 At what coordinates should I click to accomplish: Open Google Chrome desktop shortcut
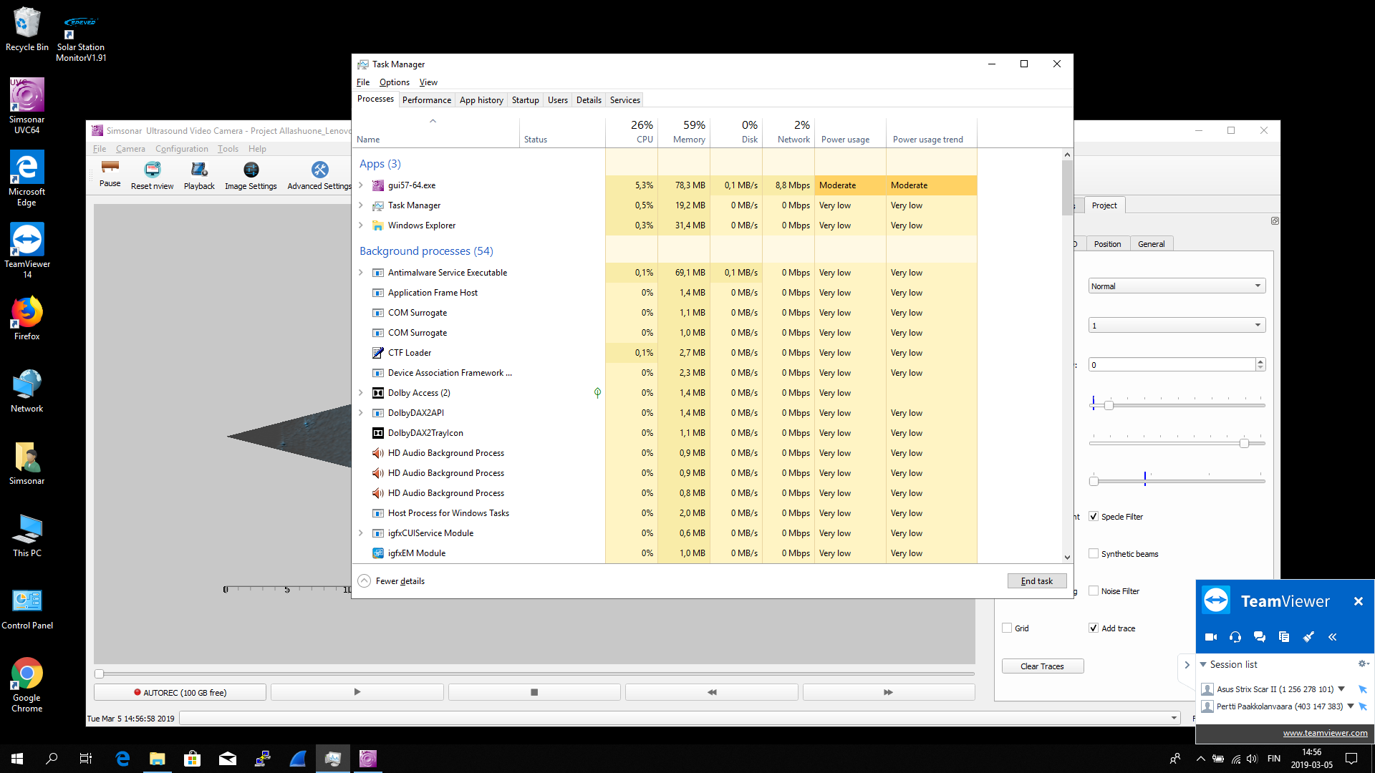[27, 684]
